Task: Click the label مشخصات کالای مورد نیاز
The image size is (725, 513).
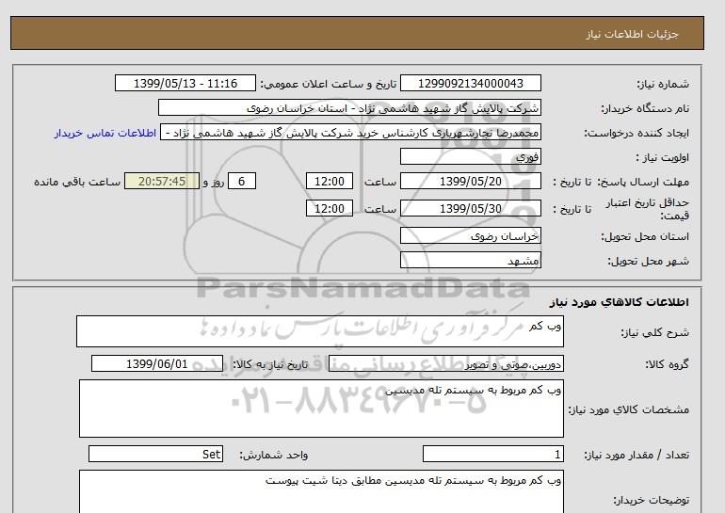Action: tap(628, 409)
